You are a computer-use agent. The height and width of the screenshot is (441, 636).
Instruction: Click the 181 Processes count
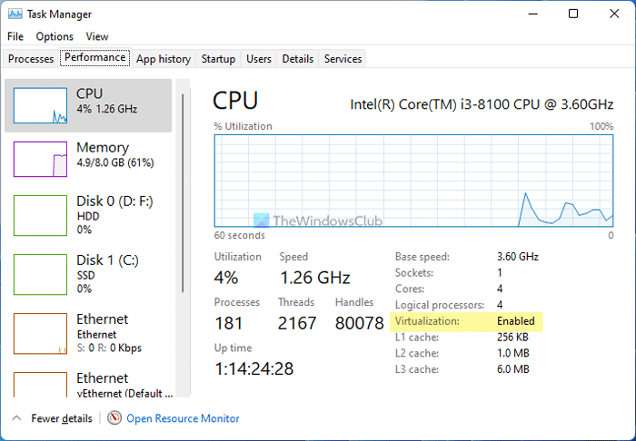click(229, 323)
